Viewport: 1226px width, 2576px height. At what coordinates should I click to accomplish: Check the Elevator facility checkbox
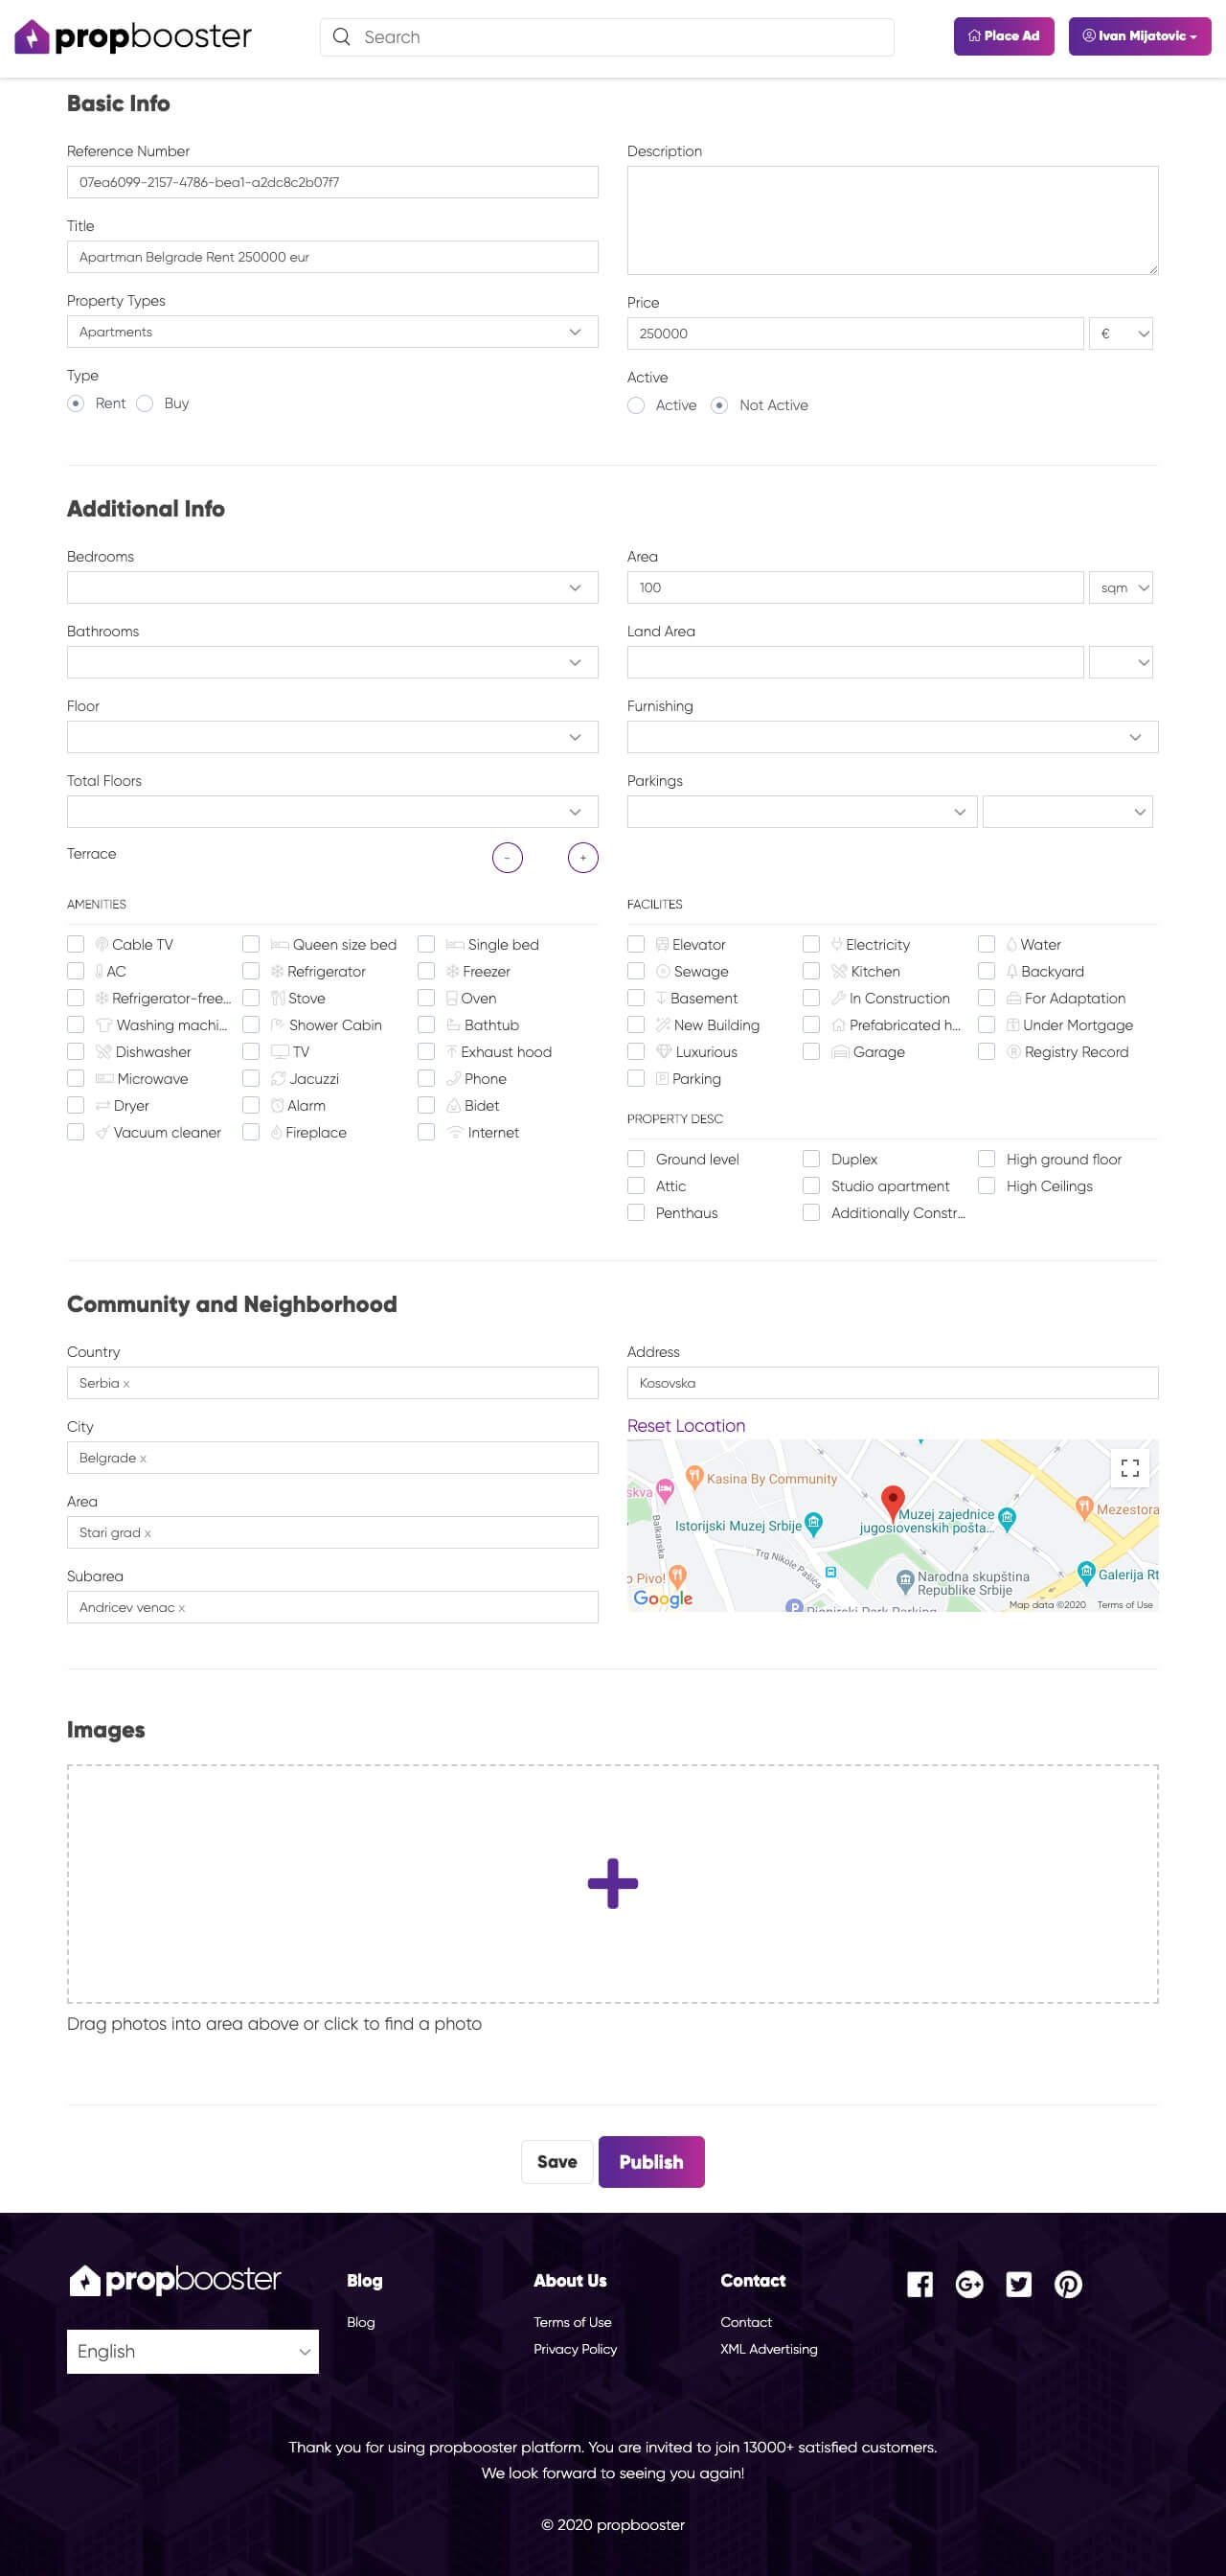(635, 944)
